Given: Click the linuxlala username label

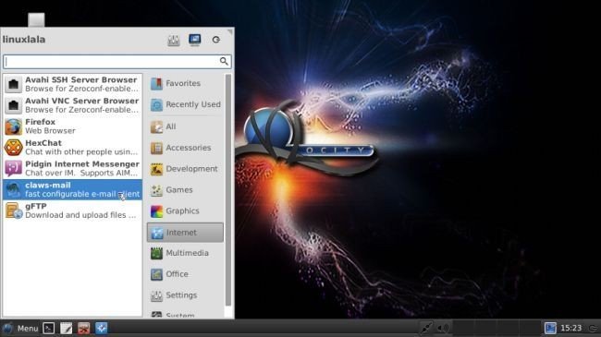Looking at the screenshot, I should click(x=24, y=40).
